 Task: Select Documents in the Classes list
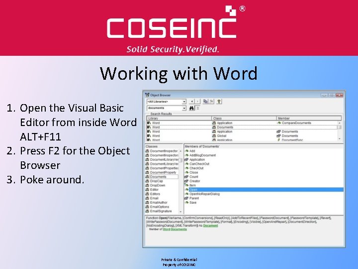[x=158, y=177]
